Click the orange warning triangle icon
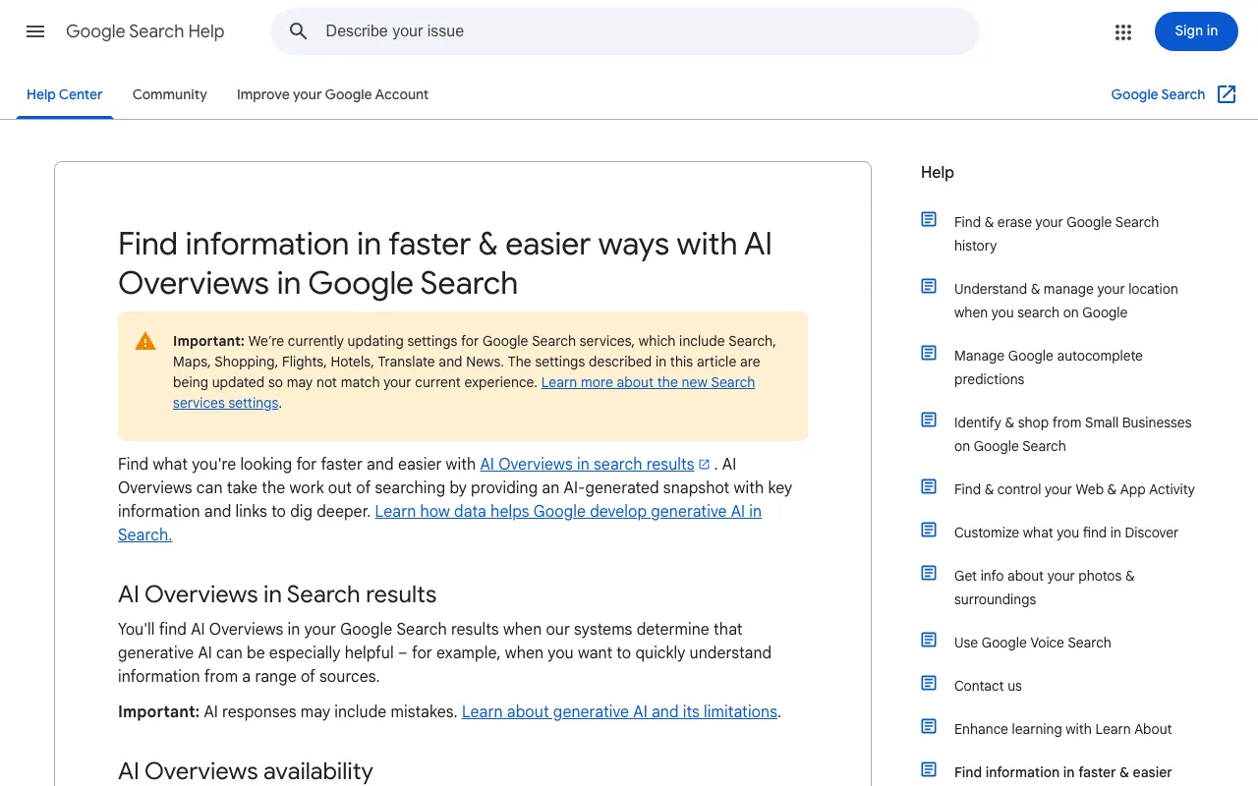 (145, 341)
